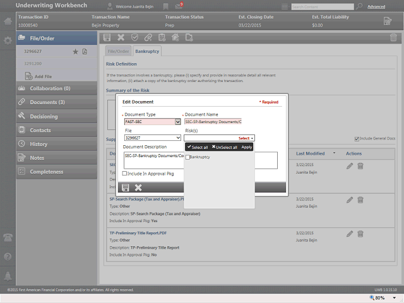The height and width of the screenshot is (303, 404).
Task: Edit the SP-Search Package document
Action: point(350,200)
